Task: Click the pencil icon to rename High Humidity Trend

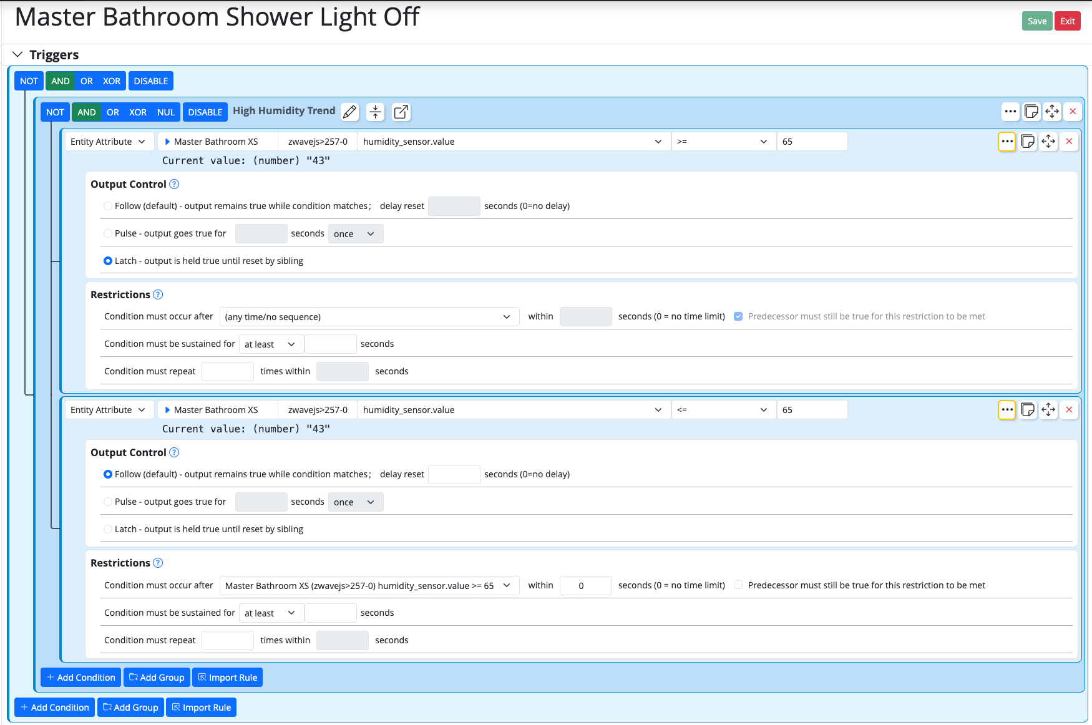Action: [350, 112]
